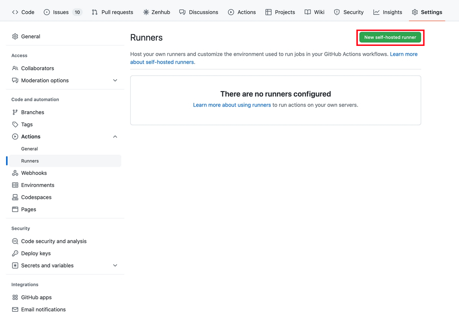Click the Actions play icon in top nav
Viewport: 459px width, 325px height.
coord(231,12)
